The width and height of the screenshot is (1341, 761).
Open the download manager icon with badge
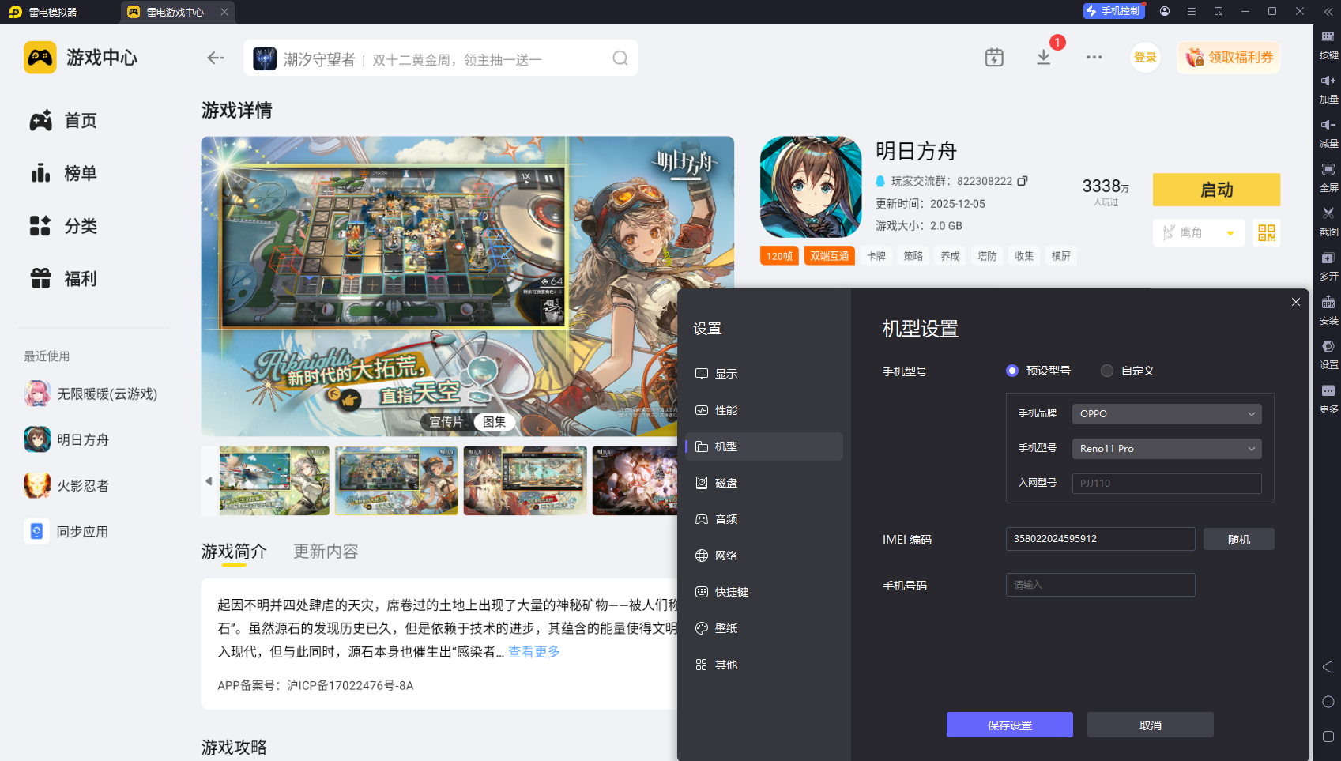coord(1043,57)
